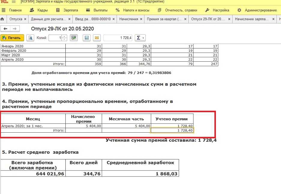Increase the number of copies
This screenshot has height=194, width=281.
pos(64,36)
